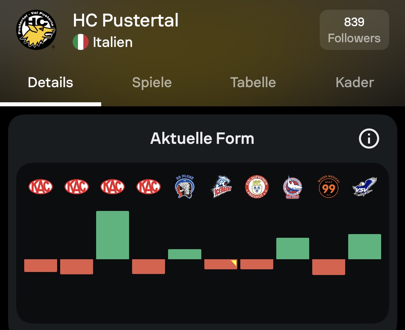Tap the green bar under the VSV logo
405x330 pixels.
pos(365,246)
